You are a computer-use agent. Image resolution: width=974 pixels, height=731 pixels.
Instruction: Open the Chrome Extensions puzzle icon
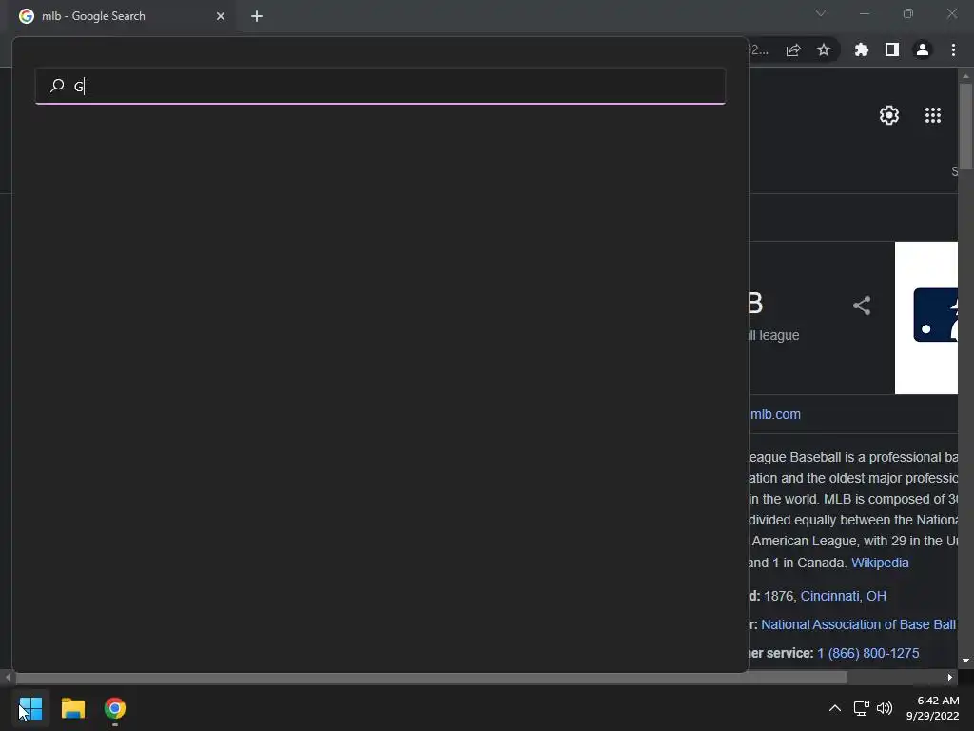click(862, 49)
